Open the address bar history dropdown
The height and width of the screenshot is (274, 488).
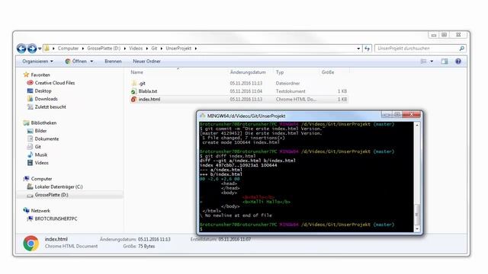click(358, 49)
